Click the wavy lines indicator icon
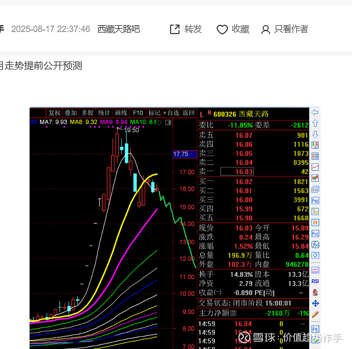 [315, 270]
